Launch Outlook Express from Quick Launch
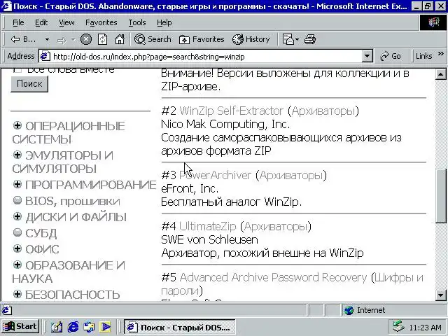 click(x=89, y=327)
